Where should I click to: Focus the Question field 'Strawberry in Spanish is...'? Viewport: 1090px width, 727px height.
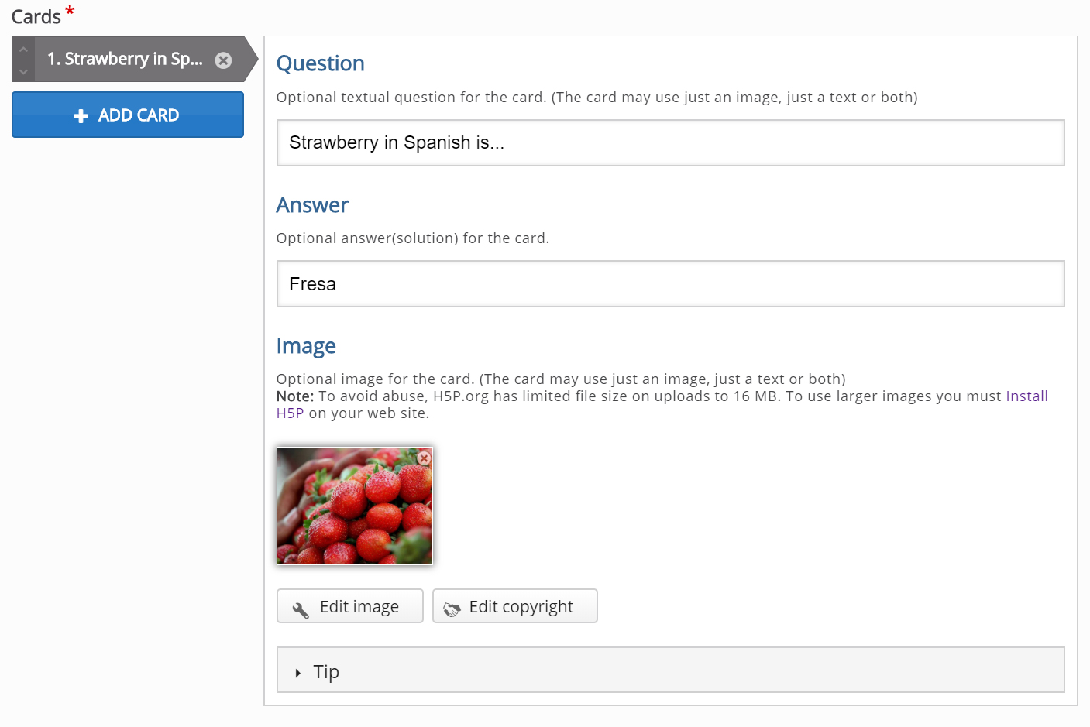(671, 142)
